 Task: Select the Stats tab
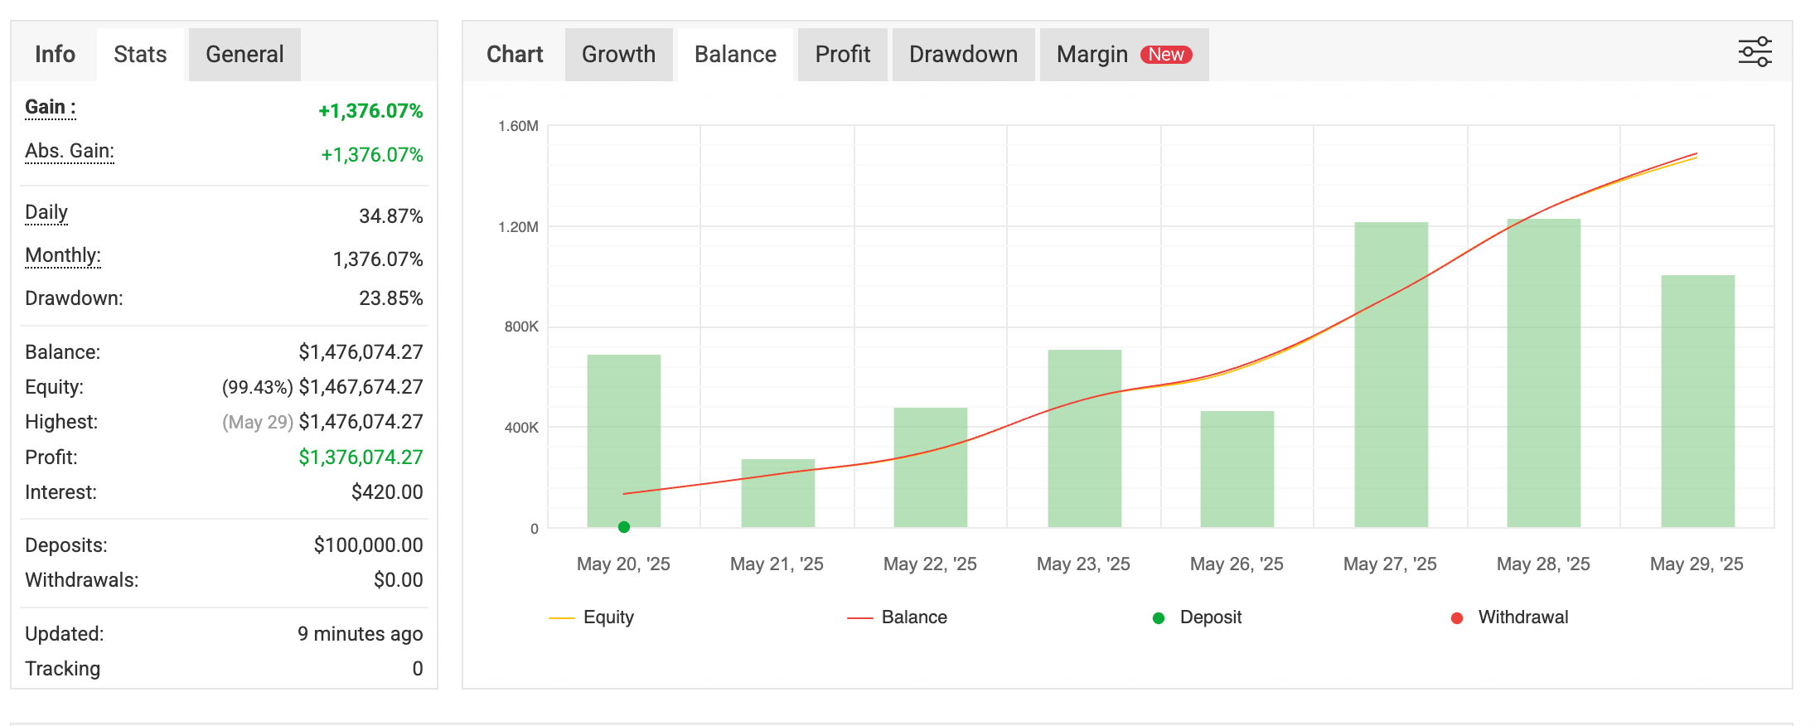(140, 55)
